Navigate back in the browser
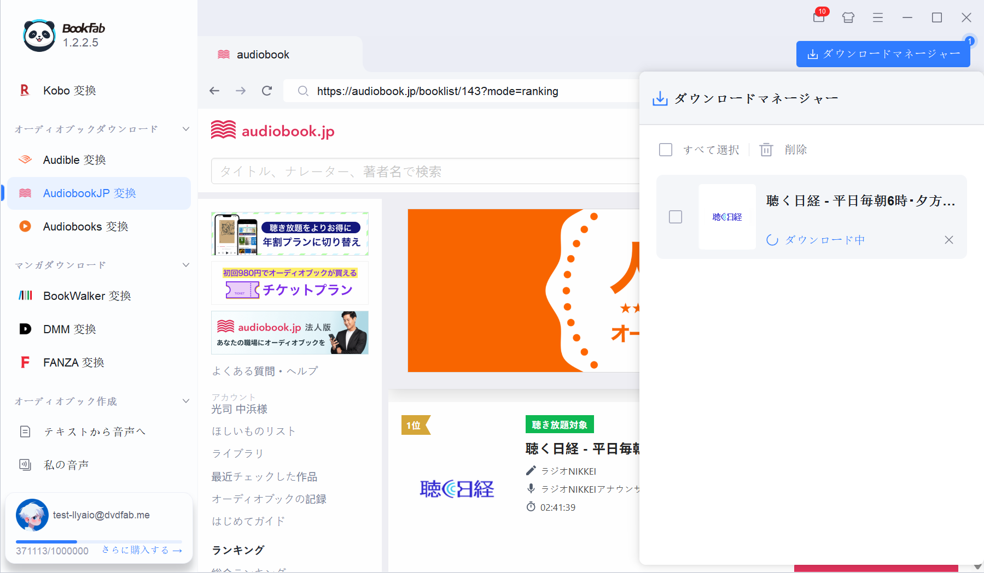 point(214,91)
